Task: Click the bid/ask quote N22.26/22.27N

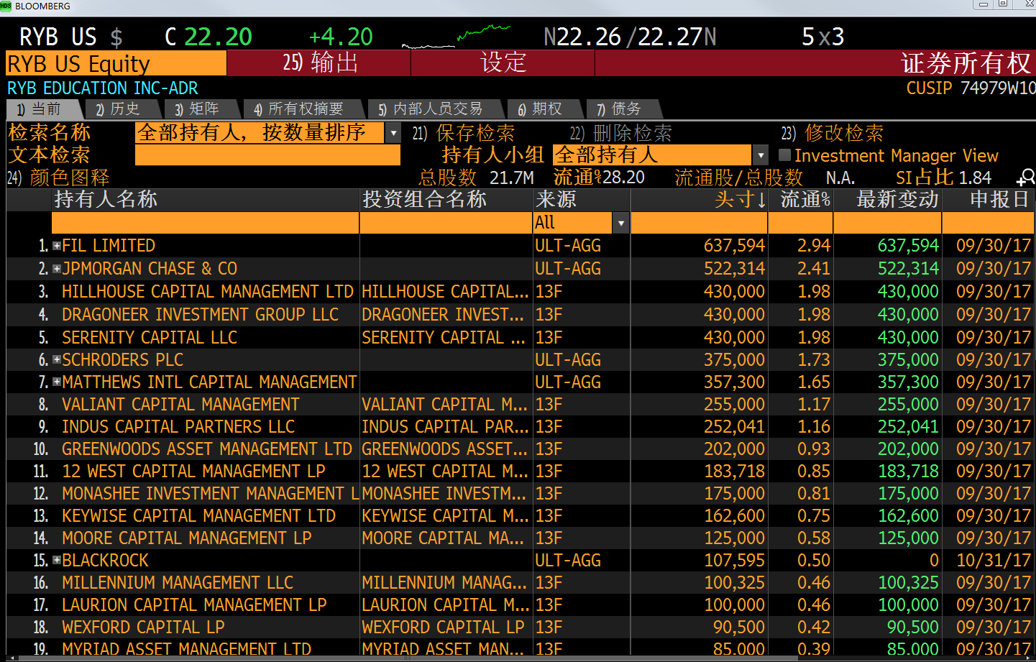Action: click(630, 37)
